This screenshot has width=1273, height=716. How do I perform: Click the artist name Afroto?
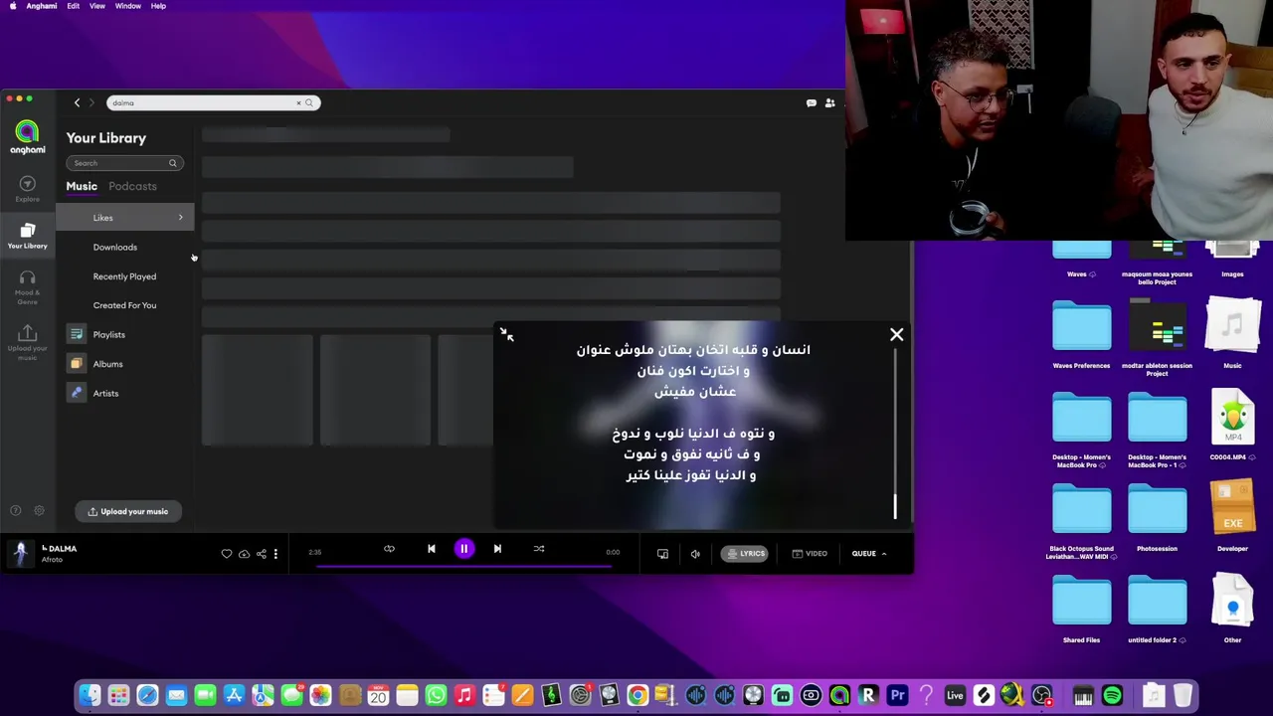[x=52, y=560]
